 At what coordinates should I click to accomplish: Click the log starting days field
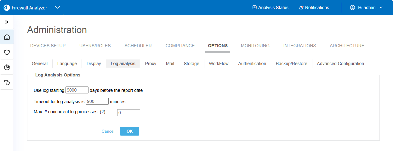(77, 90)
